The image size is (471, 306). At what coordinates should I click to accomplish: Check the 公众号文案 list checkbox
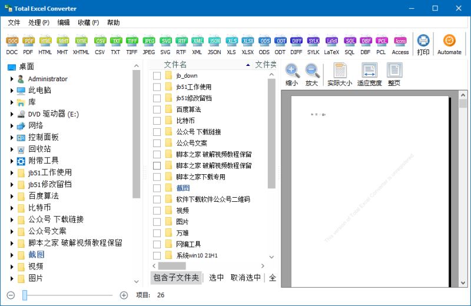(157, 143)
